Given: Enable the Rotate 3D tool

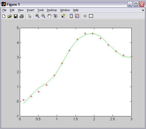Looking at the screenshot, I should point(56,16).
